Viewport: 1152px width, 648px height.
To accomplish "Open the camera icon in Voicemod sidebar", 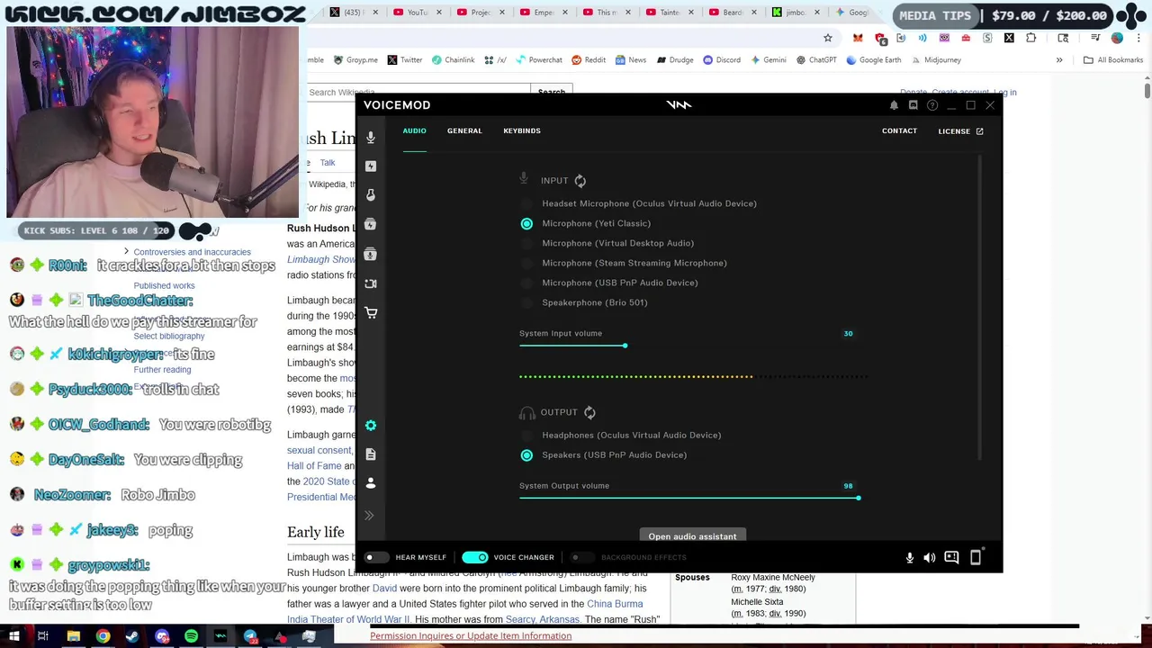I will [x=371, y=283].
